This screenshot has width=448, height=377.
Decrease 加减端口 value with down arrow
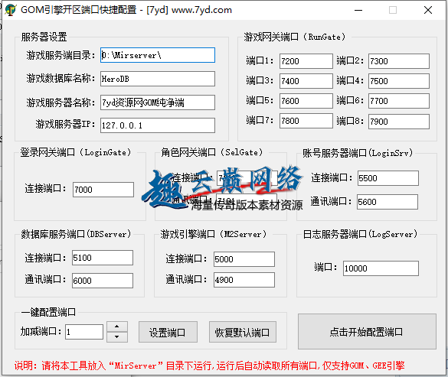click(117, 337)
